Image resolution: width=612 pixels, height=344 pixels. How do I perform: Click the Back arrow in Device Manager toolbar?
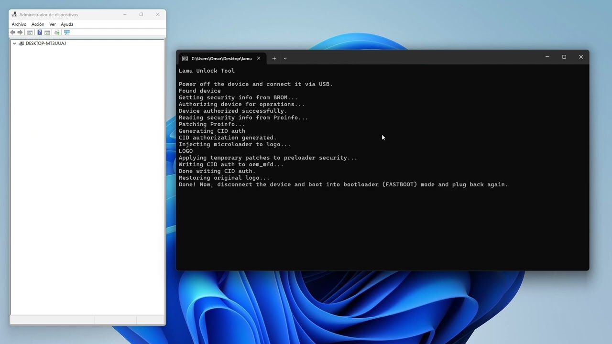pos(12,32)
